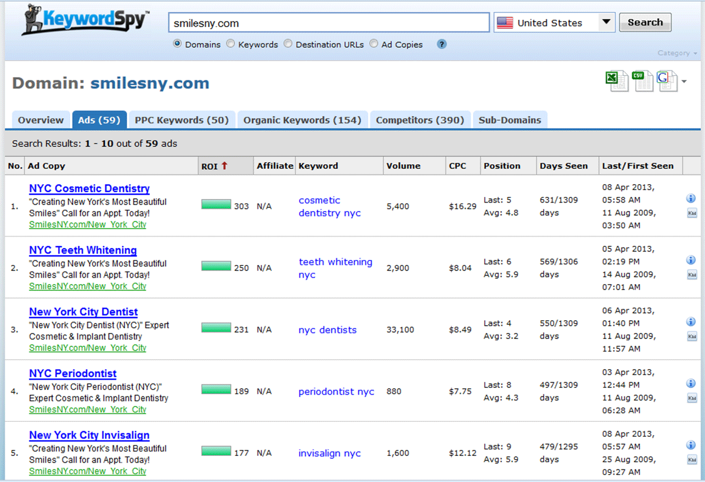
Task: Expand export options arrow beside Google icon
Action: pyautogui.click(x=684, y=82)
